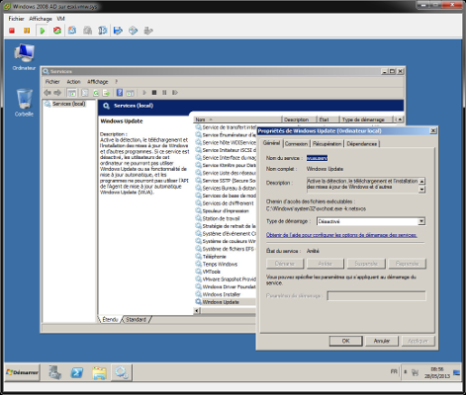Open the Services window Fichier menu
This screenshot has height=395, width=466.
(52, 82)
